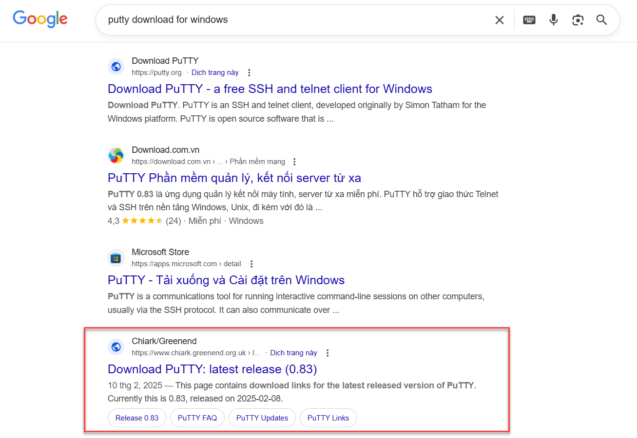637x438 pixels.
Task: Select the Release 0.83 sitelink chip
Action: (x=137, y=418)
